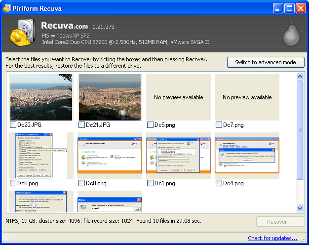Open the Check for updates link

pos(273,238)
